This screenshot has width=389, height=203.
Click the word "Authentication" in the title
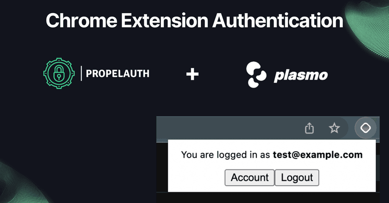coord(278,20)
